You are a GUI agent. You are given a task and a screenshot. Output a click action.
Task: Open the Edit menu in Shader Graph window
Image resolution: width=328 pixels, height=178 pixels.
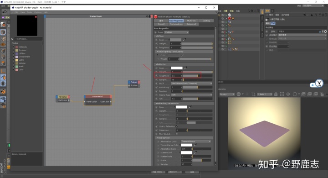(x=16, y=12)
